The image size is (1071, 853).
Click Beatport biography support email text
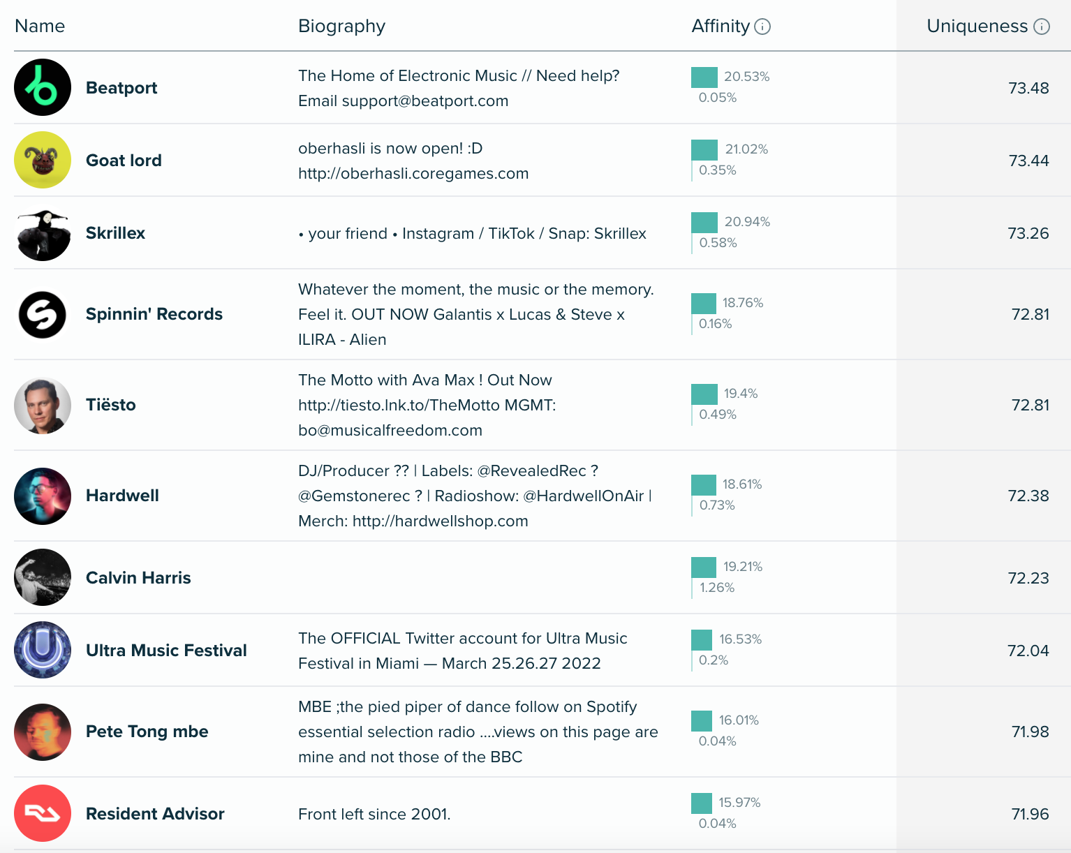point(404,101)
